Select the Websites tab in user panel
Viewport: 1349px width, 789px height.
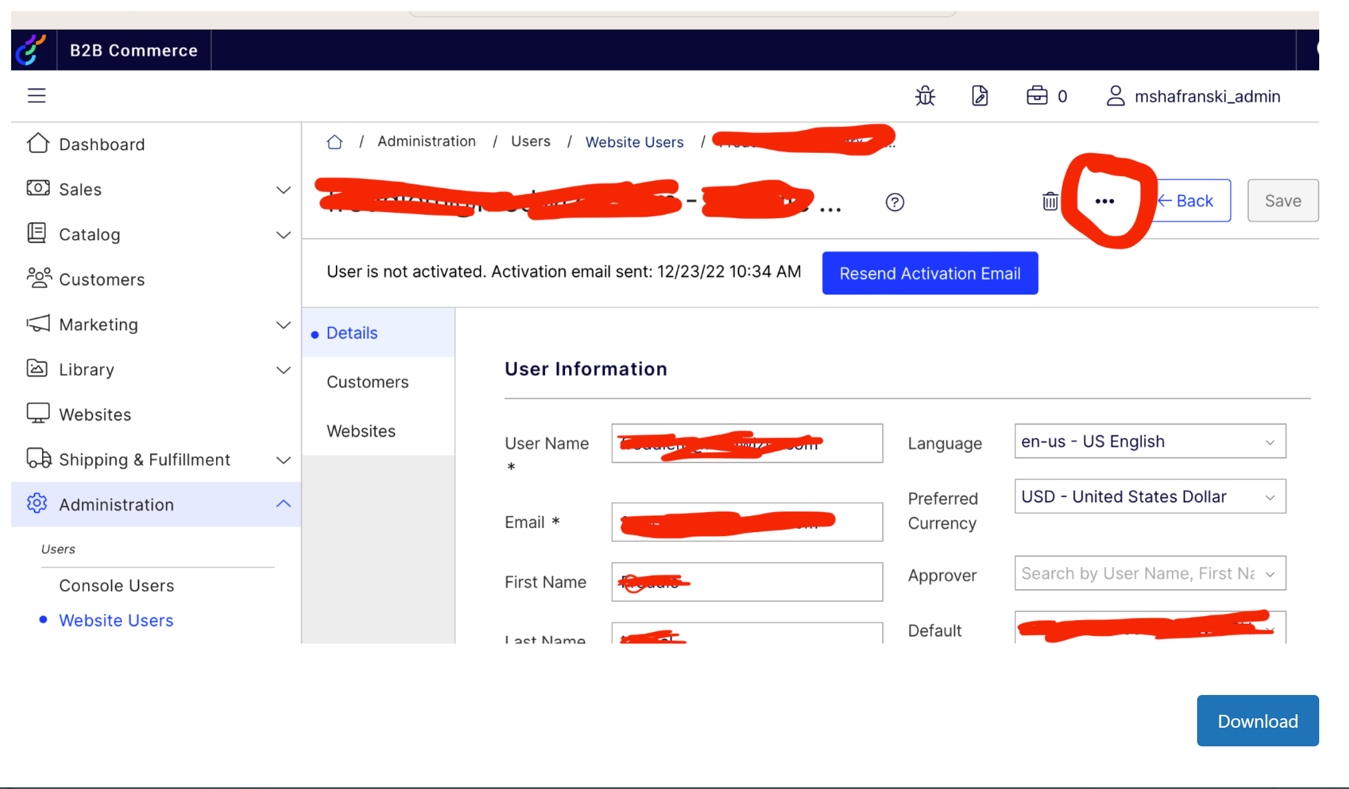(379, 431)
